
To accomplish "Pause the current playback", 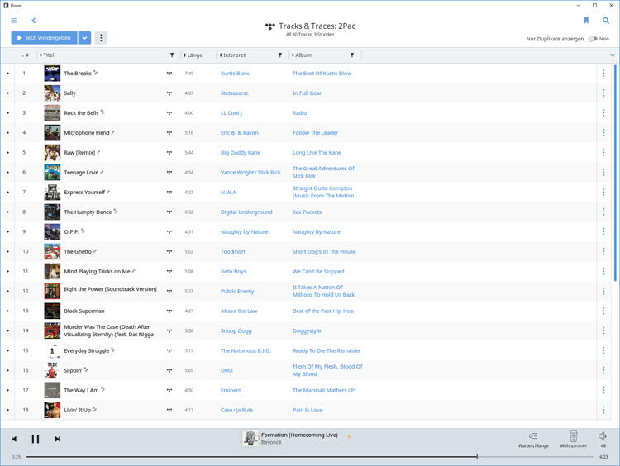I will pyautogui.click(x=36, y=439).
